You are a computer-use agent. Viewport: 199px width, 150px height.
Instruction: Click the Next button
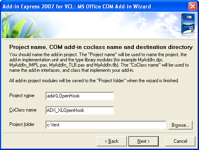tap(143, 141)
